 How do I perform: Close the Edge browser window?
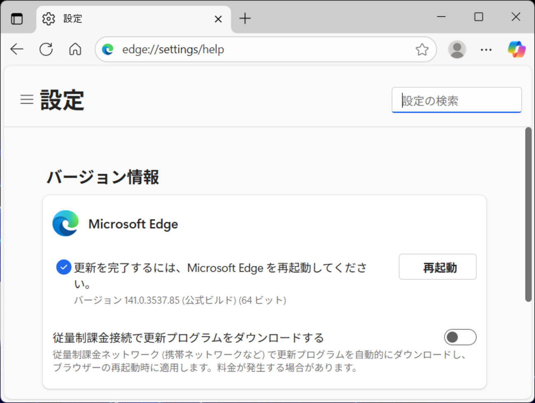pos(516,17)
